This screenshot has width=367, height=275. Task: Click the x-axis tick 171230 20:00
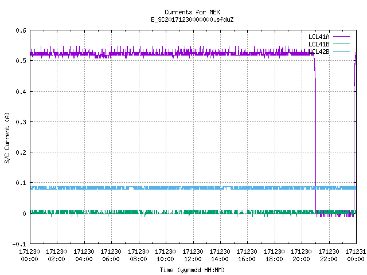coord(301,256)
